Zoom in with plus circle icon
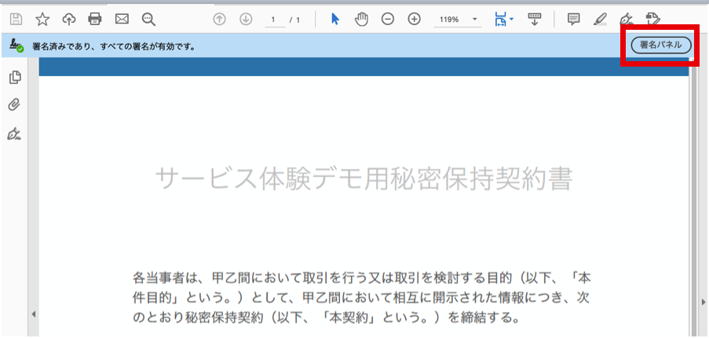Viewport: 709px width, 338px height. [415, 20]
